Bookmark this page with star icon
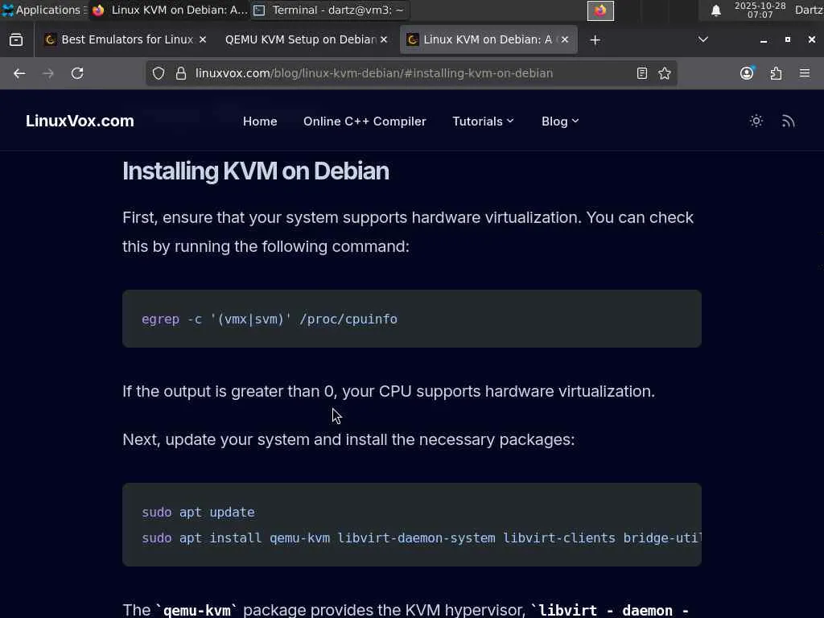 coord(665,73)
